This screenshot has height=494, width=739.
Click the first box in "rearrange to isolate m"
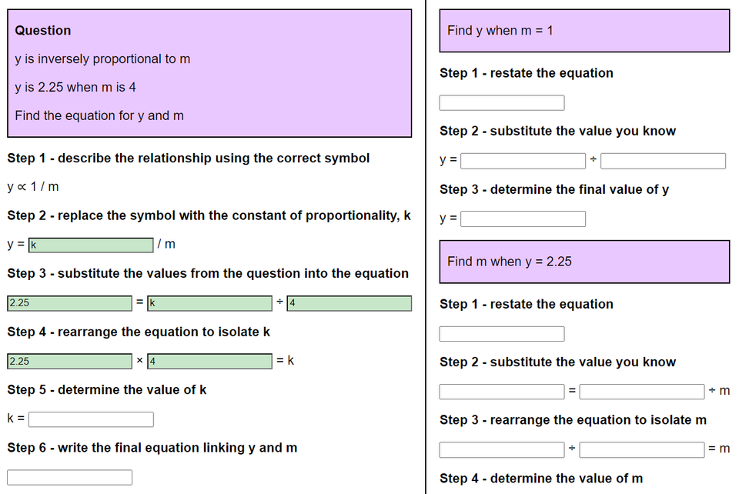tap(501, 449)
